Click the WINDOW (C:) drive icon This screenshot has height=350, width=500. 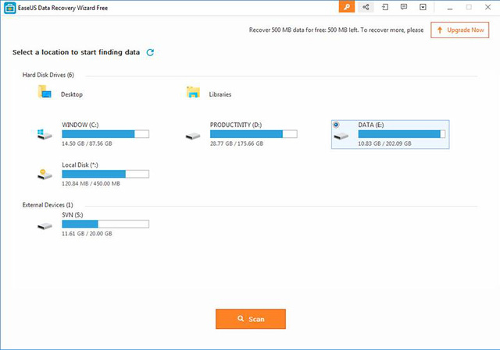coord(45,134)
